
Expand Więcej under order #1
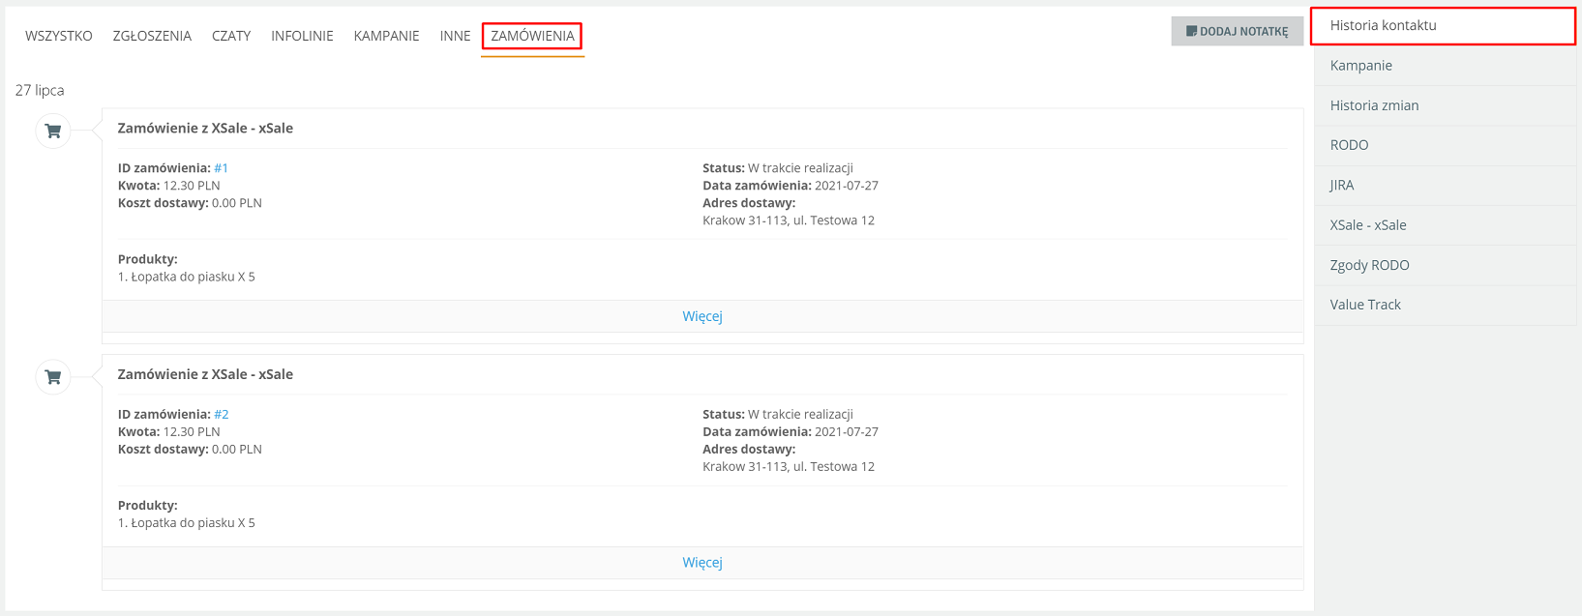pyautogui.click(x=702, y=316)
